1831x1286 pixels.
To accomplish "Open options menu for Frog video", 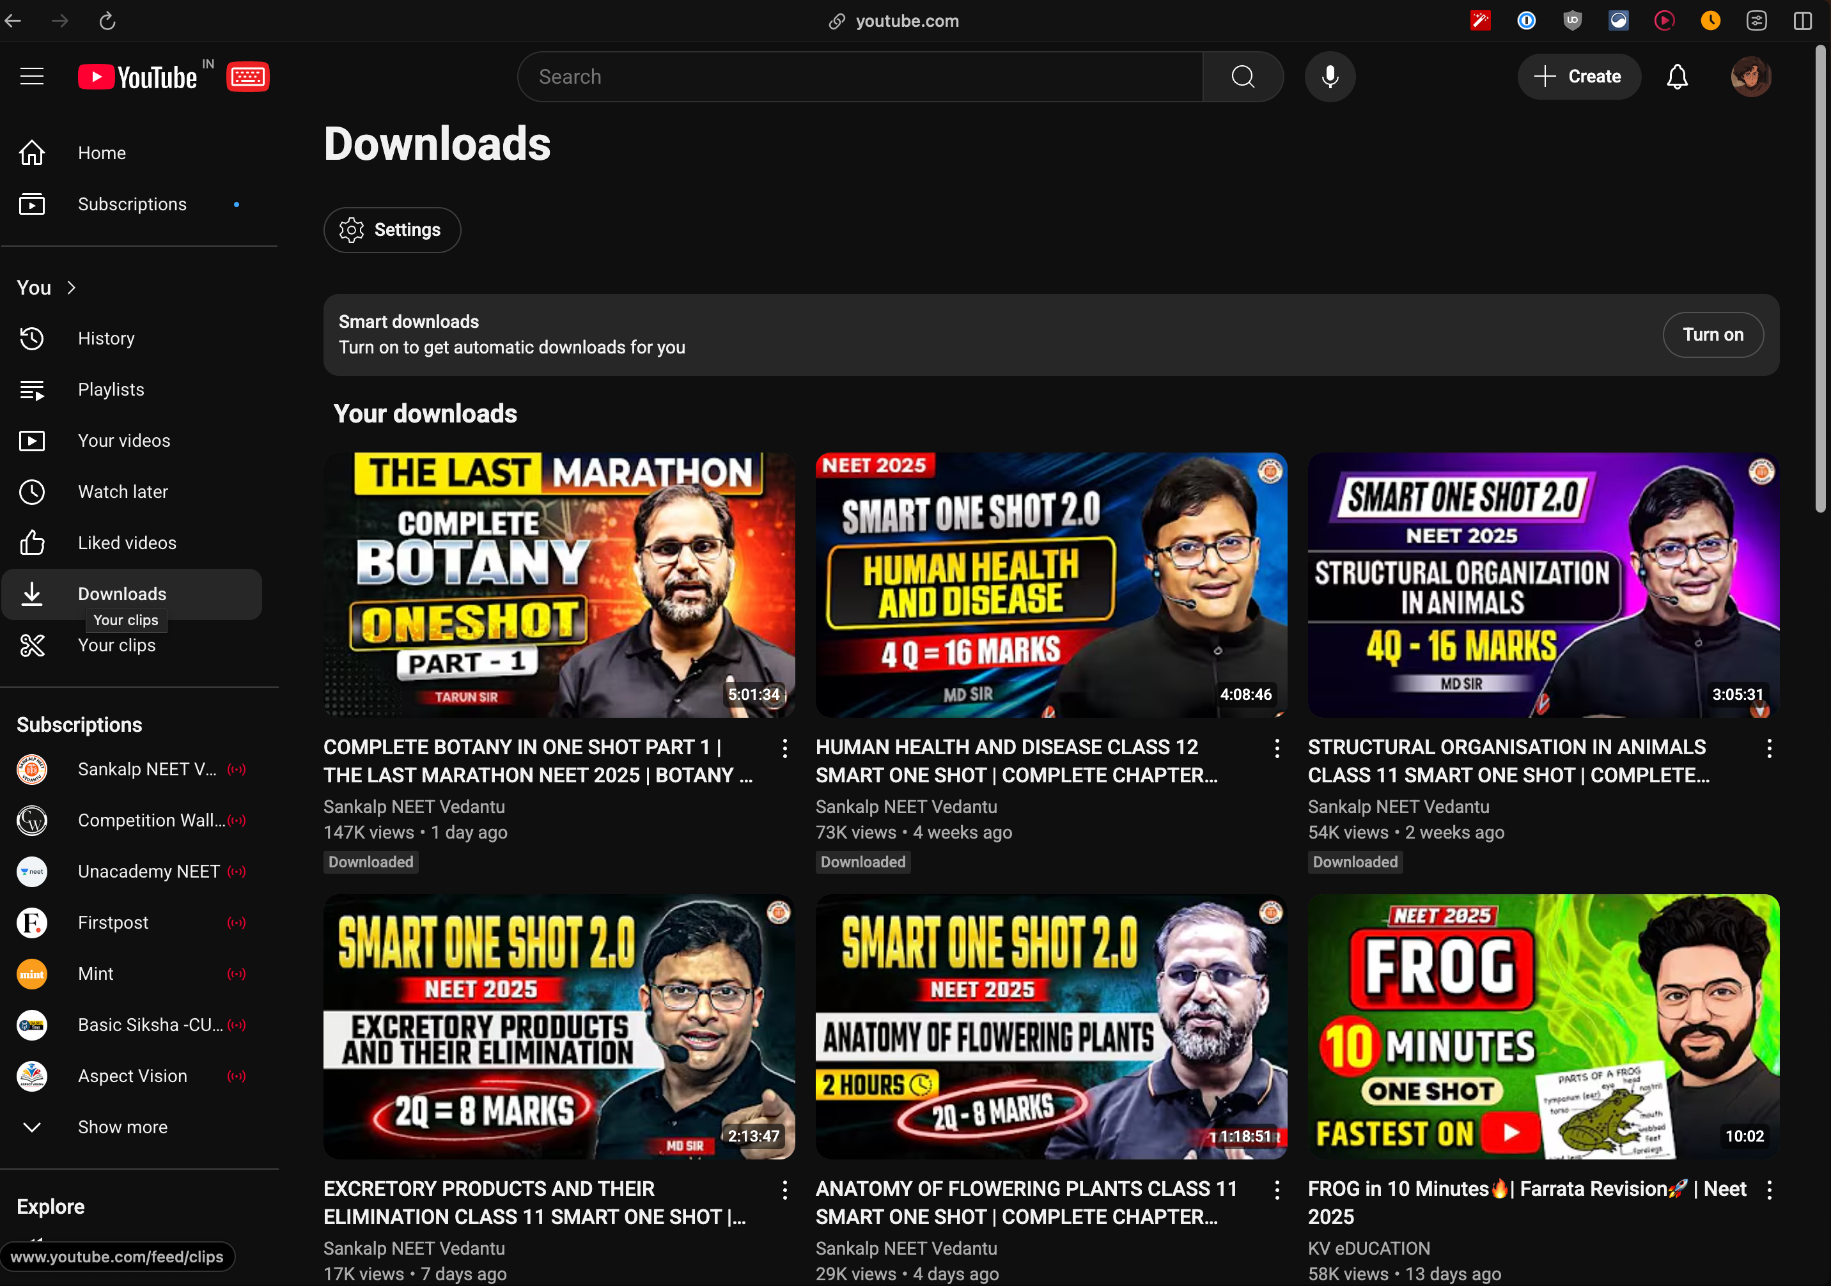I will coord(1769,1189).
